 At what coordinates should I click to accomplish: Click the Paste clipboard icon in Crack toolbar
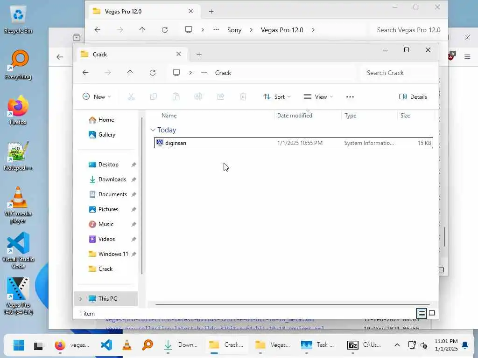pos(176,97)
